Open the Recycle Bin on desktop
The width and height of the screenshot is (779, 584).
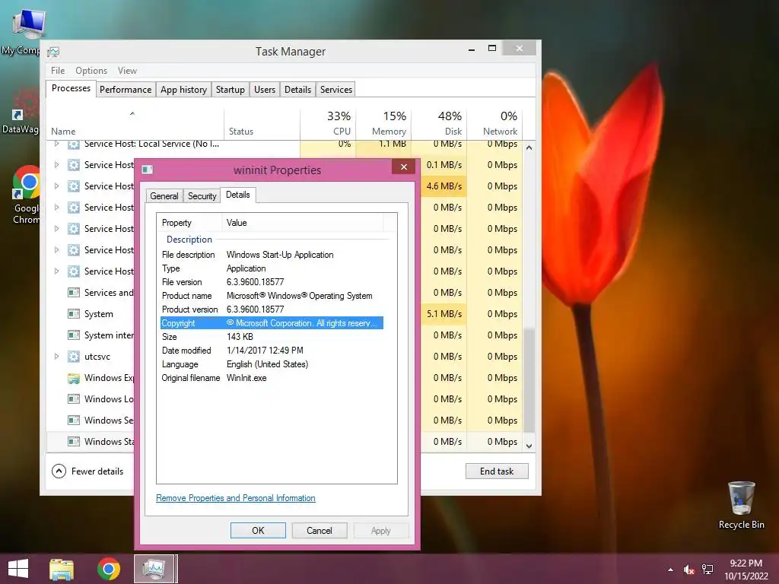pos(741,505)
